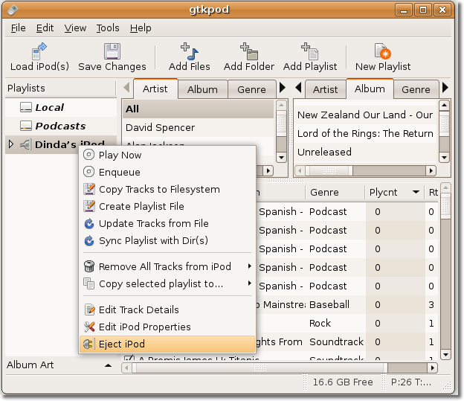The width and height of the screenshot is (464, 401).
Task: Click the album list down scroll arrow
Action: coord(444,158)
